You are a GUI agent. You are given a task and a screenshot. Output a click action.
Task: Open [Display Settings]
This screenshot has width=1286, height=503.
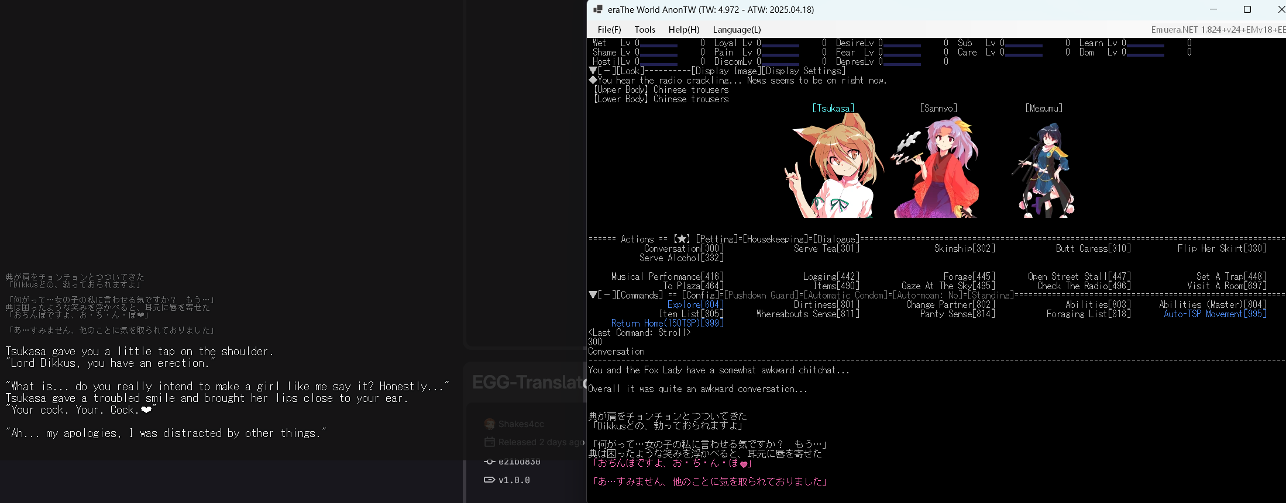click(803, 71)
